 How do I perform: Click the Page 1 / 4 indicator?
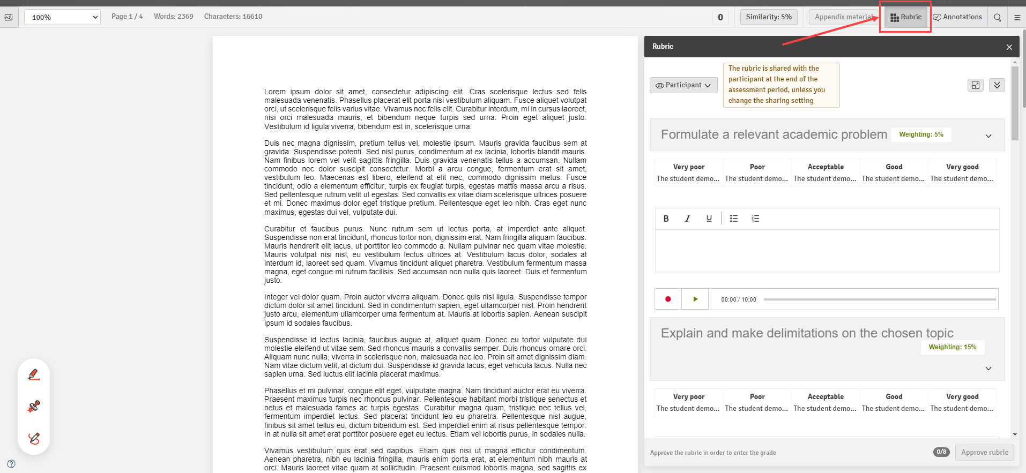coord(127,17)
